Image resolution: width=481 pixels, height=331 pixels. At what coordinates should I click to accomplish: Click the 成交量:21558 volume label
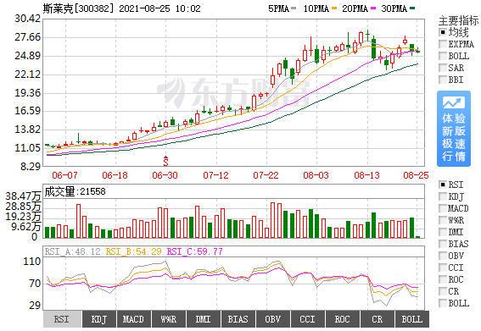76,191
